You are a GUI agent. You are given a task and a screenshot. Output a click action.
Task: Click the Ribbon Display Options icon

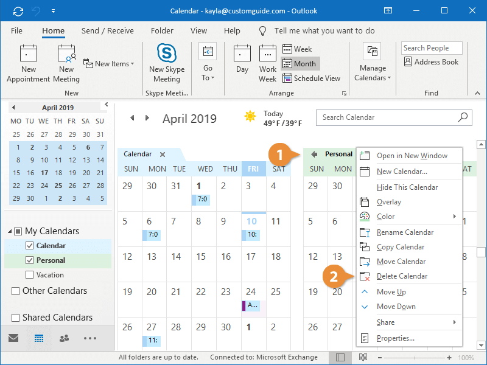pos(388,11)
